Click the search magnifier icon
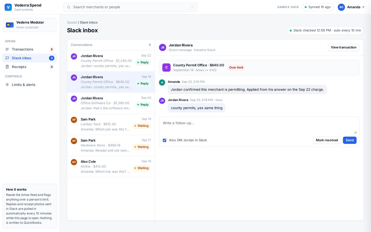The width and height of the screenshot is (371, 232). [x=69, y=7]
